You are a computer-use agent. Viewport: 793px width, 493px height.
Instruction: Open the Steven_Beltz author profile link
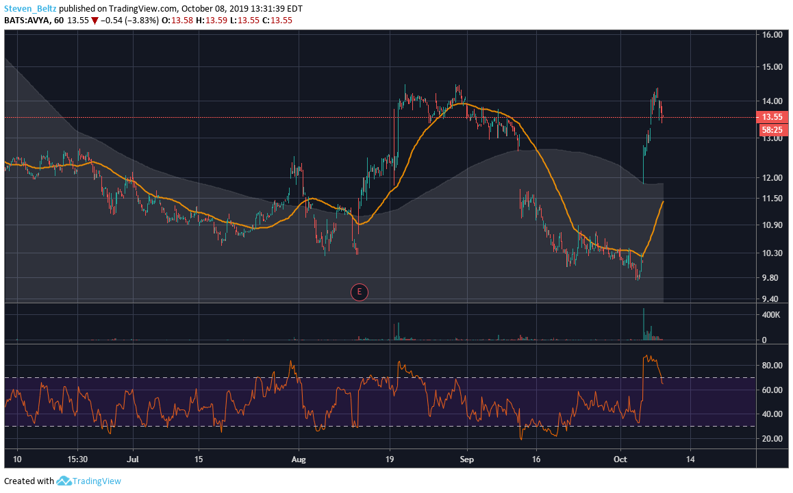coord(30,9)
